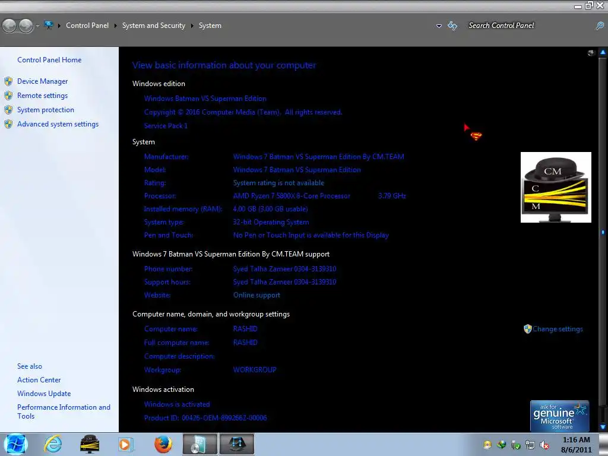Launch Firefox from the taskbar
This screenshot has height=456, width=608.
[163, 444]
